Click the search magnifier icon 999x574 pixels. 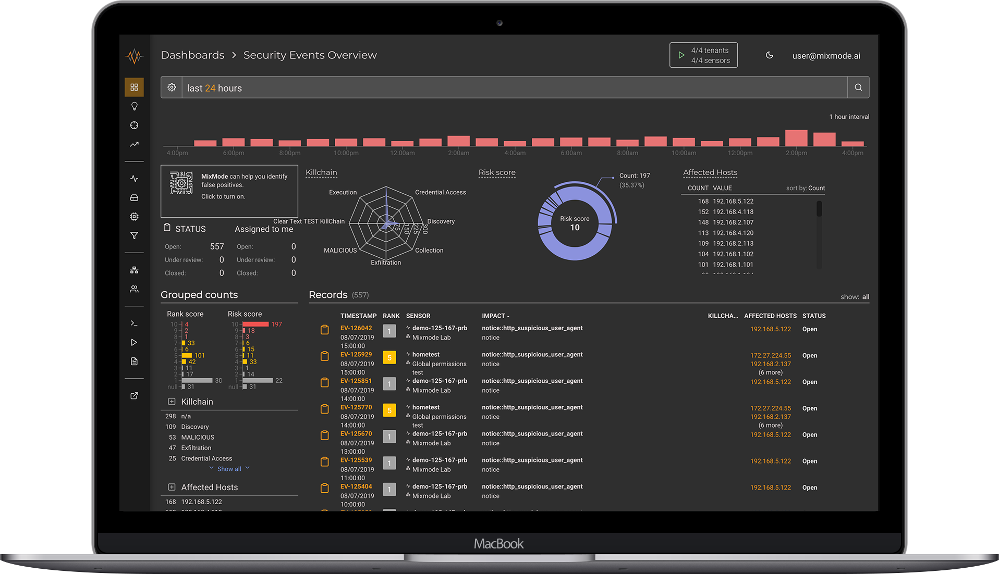(x=858, y=88)
